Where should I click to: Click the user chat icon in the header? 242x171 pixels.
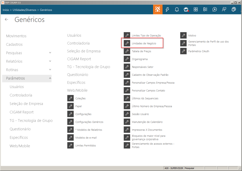coord(224,10)
